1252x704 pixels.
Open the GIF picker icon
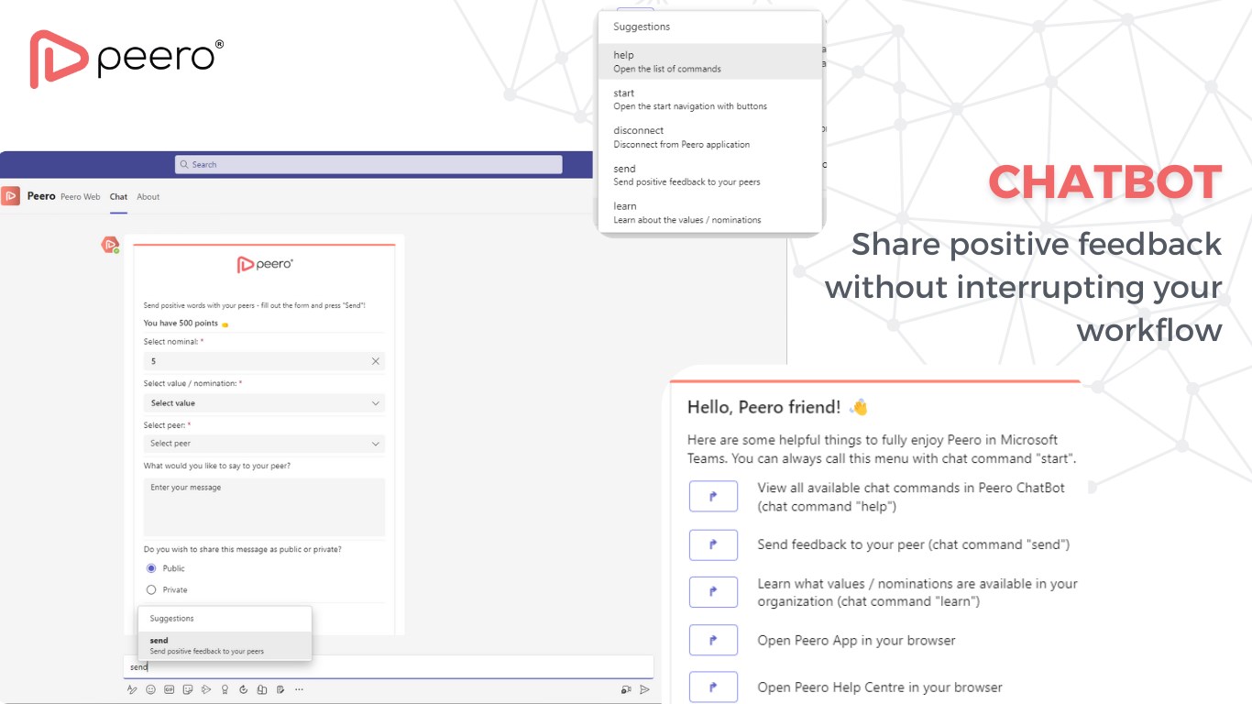click(170, 689)
